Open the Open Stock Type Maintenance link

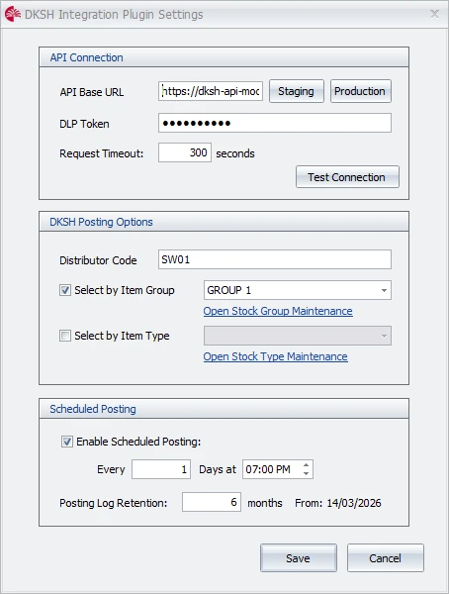(x=275, y=356)
